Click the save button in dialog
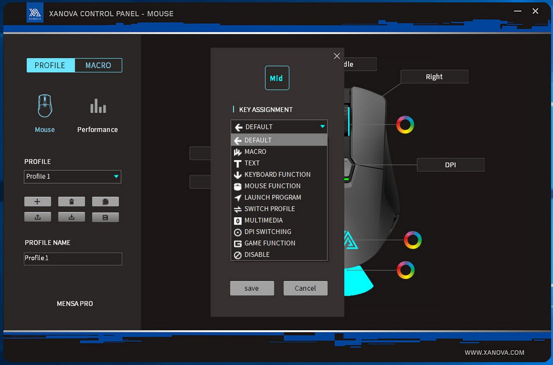Viewport: 553px width, 365px height. pos(252,288)
